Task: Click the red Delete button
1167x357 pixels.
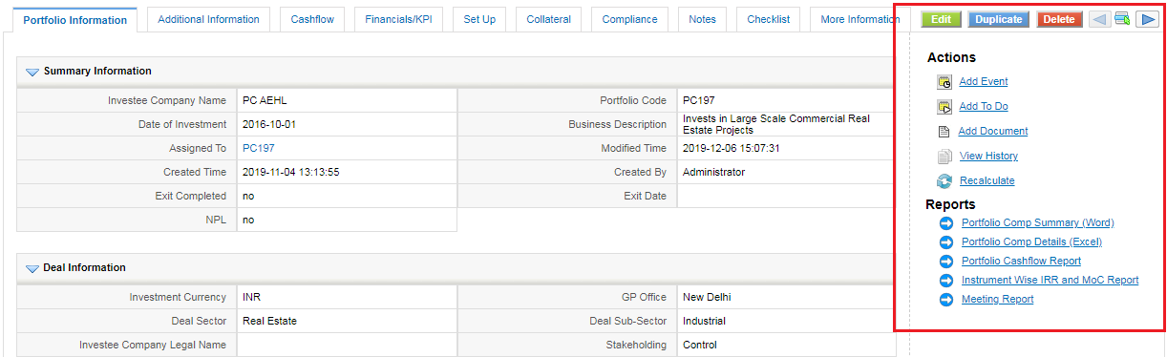Action: click(x=1059, y=19)
